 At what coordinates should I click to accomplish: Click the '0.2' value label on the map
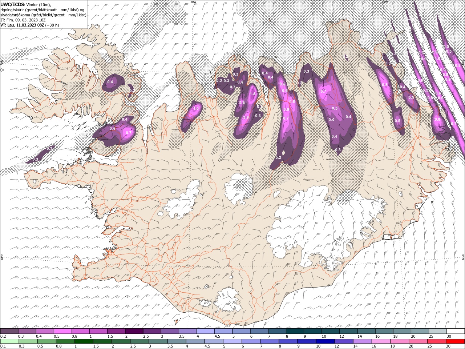tap(279, 157)
